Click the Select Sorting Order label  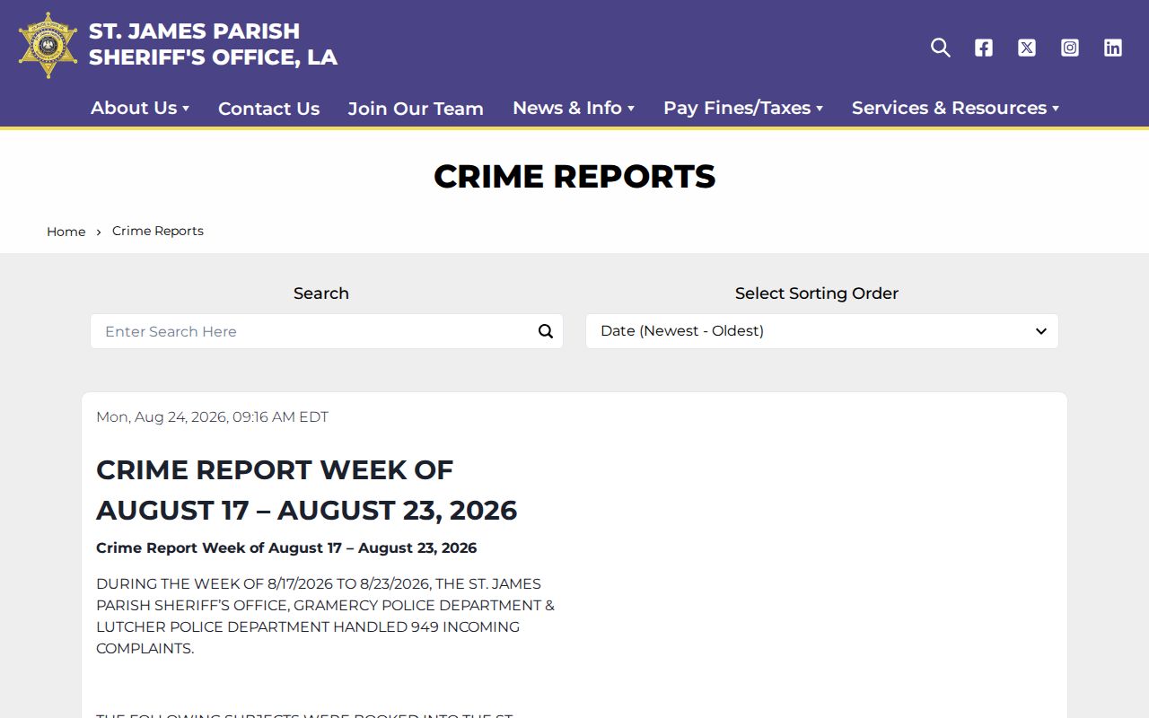(817, 293)
